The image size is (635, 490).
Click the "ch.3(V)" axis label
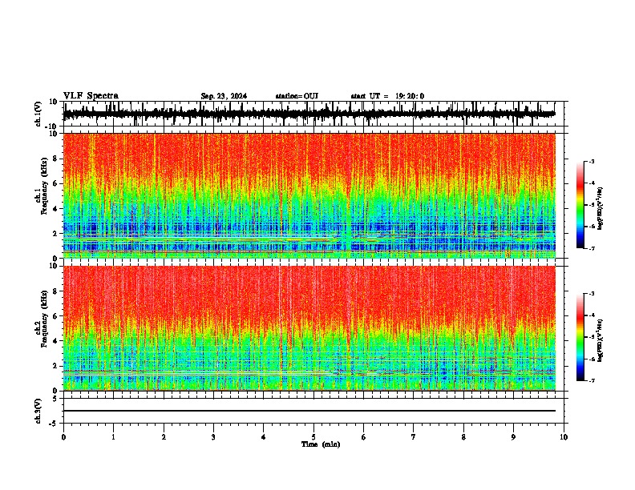38,411
